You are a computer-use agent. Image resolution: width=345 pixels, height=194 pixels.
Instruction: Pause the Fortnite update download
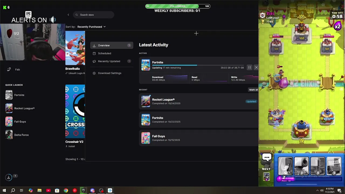click(x=250, y=67)
